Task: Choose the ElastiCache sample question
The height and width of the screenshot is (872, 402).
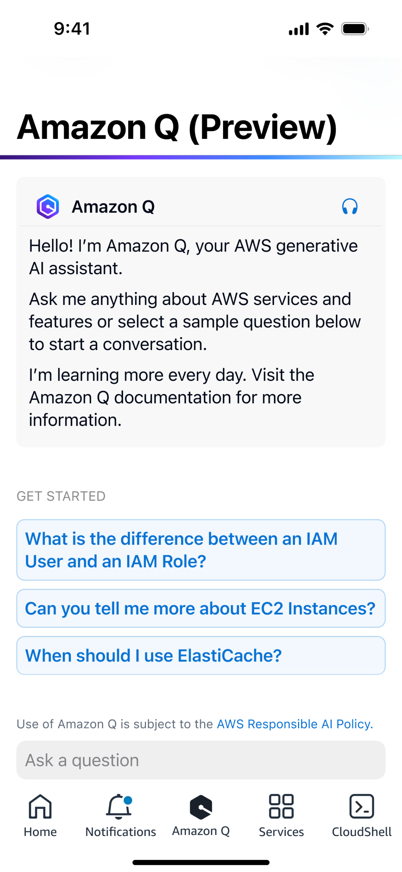Action: tap(201, 655)
